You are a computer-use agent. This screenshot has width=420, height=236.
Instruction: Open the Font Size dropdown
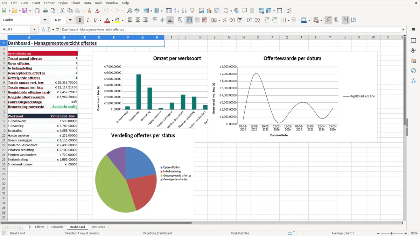pos(70,20)
